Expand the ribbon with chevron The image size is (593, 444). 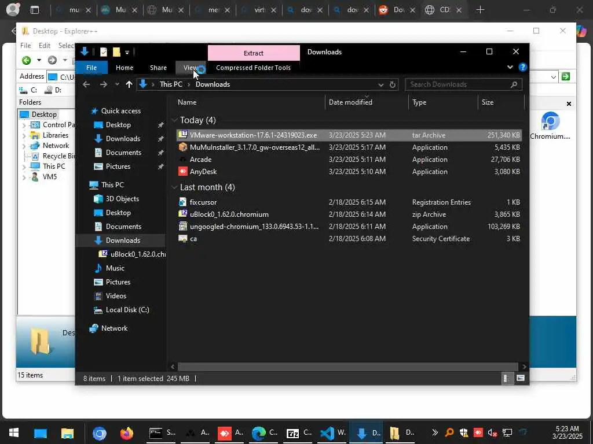click(510, 67)
